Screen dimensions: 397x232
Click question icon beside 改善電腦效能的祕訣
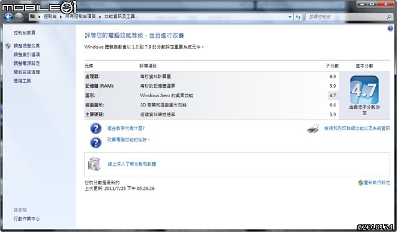[96, 143]
